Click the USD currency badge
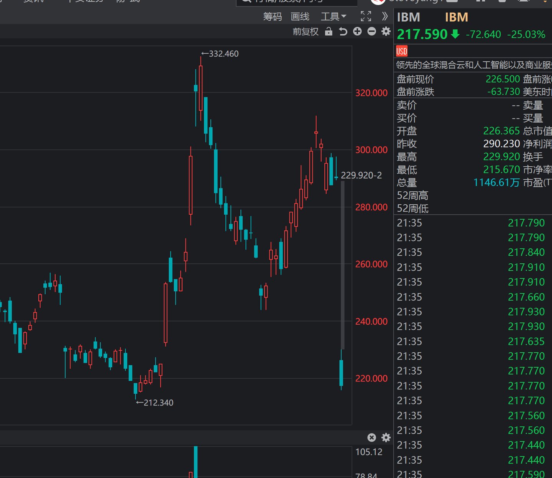The width and height of the screenshot is (552, 478). pos(402,51)
